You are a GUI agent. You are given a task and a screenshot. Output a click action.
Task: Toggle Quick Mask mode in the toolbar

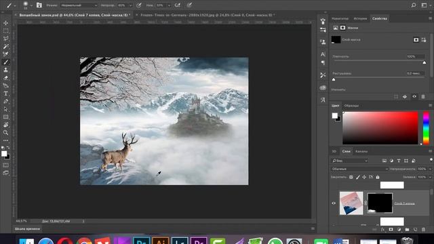tap(5, 165)
